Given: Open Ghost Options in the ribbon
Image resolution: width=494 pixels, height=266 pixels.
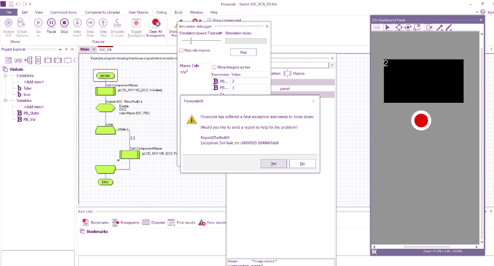Looking at the screenshot, I should (x=22, y=23).
